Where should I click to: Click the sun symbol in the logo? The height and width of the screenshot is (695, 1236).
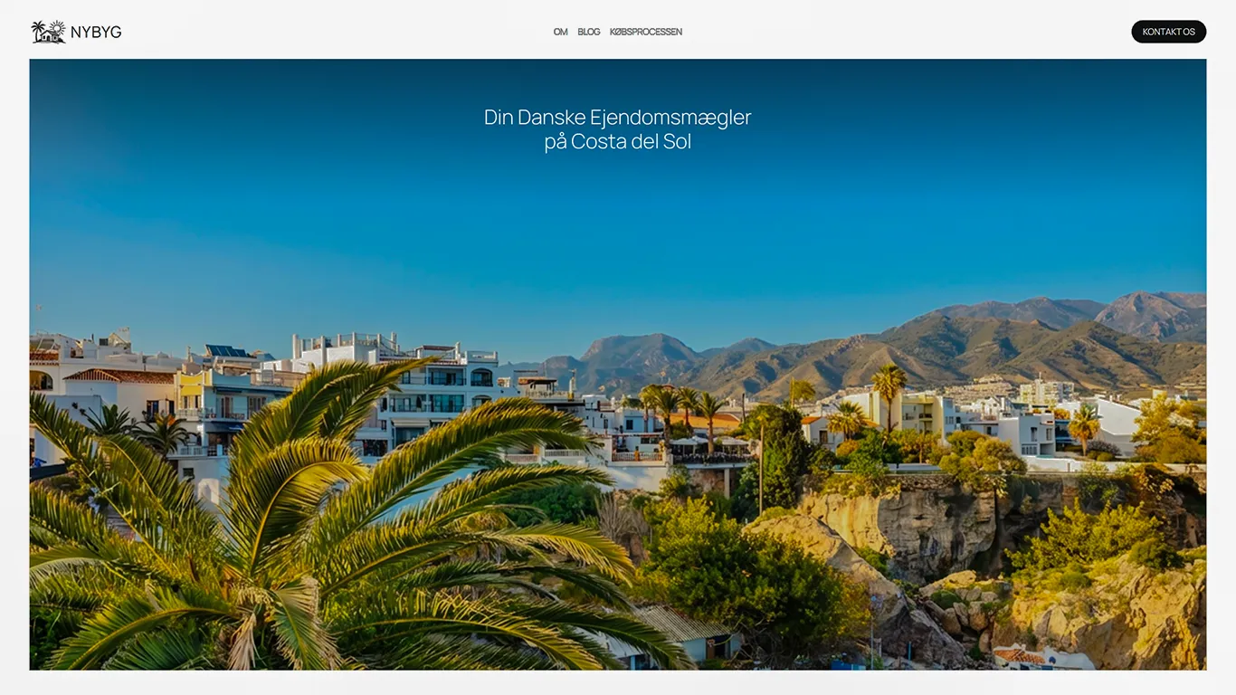(x=57, y=26)
